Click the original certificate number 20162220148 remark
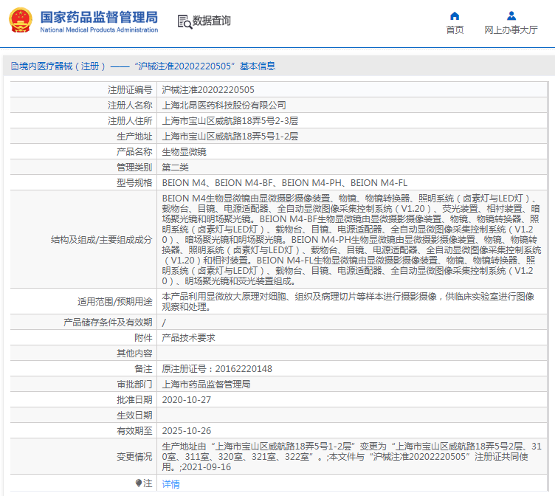 tap(217, 368)
